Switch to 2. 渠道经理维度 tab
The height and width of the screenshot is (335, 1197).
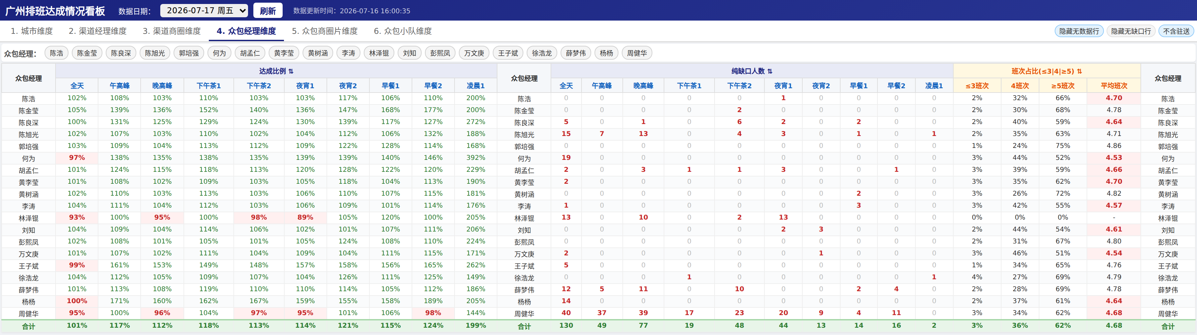point(97,31)
